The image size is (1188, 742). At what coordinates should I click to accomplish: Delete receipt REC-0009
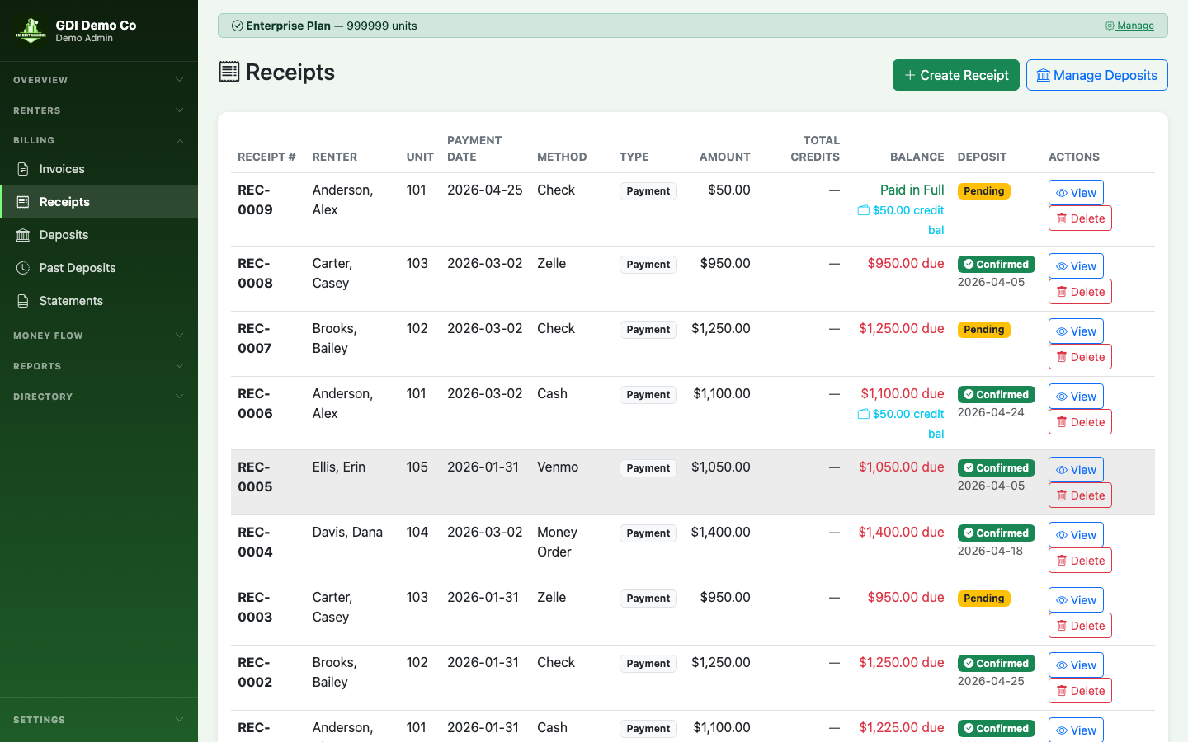(1080, 218)
